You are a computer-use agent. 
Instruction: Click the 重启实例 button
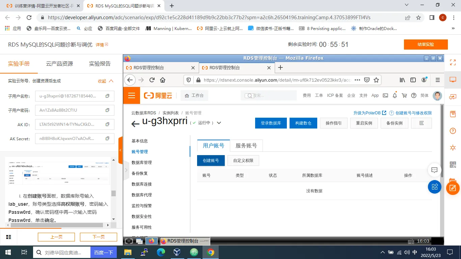point(364,123)
